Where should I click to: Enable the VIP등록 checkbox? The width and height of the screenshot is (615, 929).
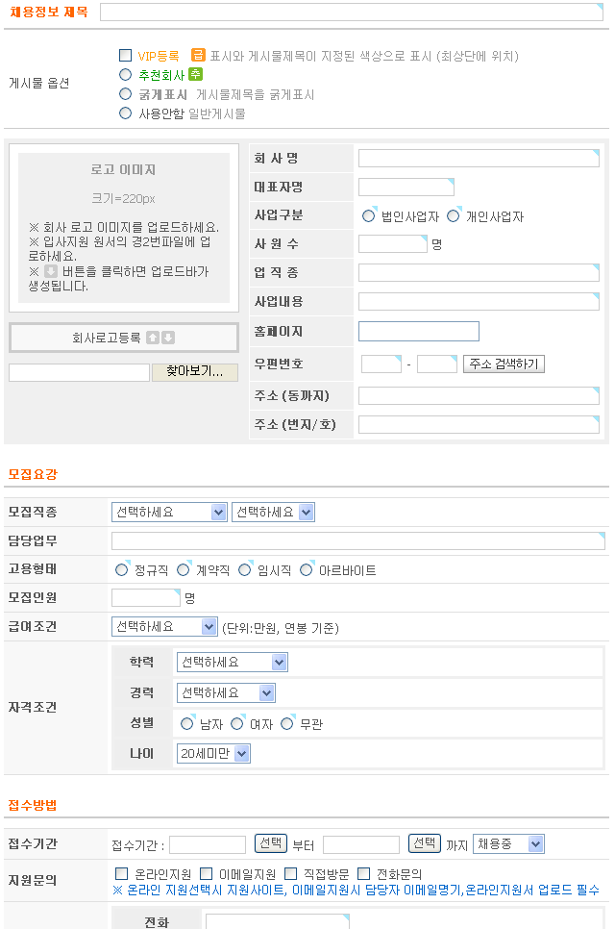click(x=125, y=56)
